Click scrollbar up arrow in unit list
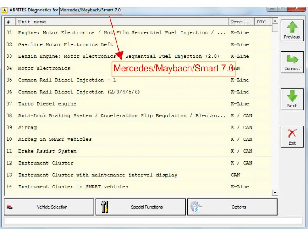 (275, 21)
